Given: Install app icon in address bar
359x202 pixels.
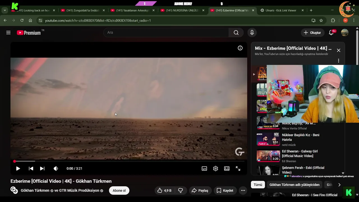Looking at the screenshot, I should click(x=314, y=20).
